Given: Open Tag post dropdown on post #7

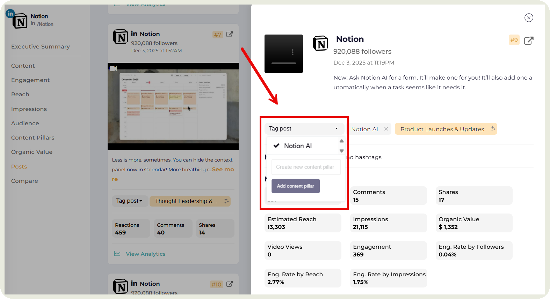Looking at the screenshot, I should (129, 201).
